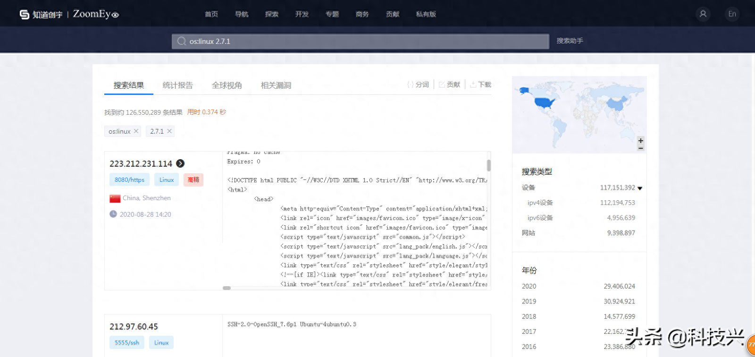Viewport: 755px width, 357px height.
Task: Remove the 2.7.1 filter tag
Action: point(169,131)
